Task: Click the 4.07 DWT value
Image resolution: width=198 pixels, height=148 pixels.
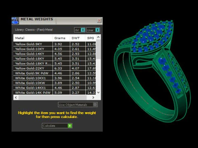Action: coord(75,68)
